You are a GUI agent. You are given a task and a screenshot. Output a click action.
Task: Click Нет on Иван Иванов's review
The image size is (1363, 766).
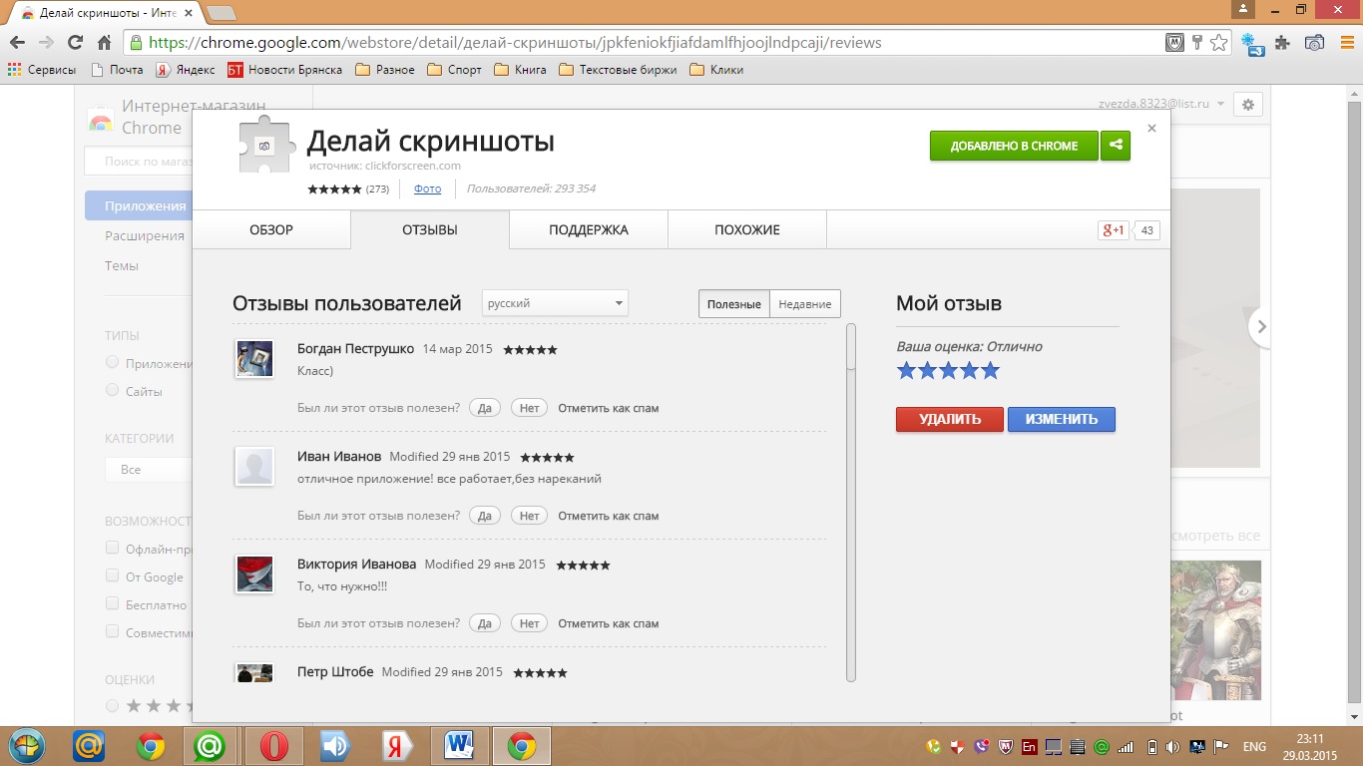(529, 516)
